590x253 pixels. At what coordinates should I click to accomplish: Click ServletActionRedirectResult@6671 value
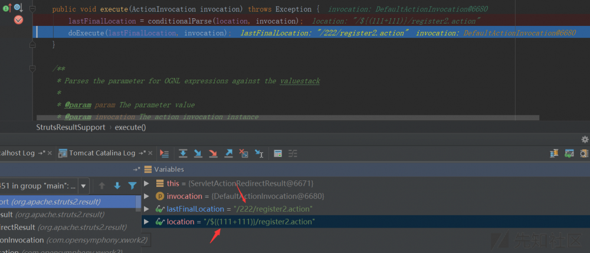(x=251, y=183)
